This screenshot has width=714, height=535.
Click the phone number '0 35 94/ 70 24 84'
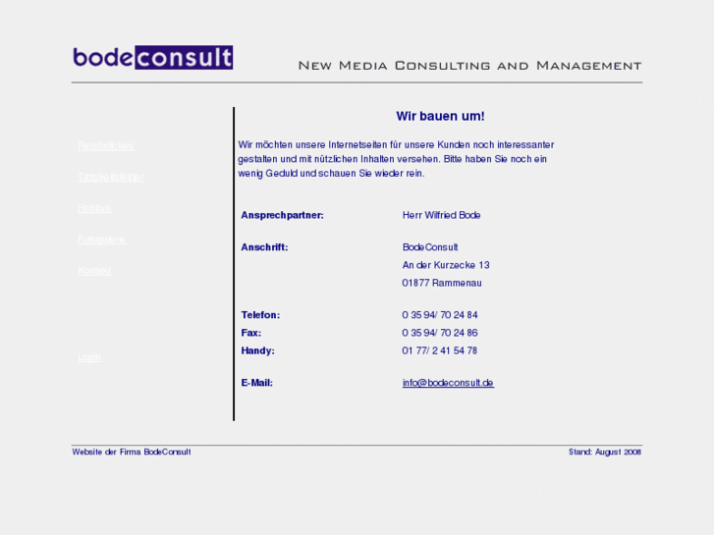(440, 315)
